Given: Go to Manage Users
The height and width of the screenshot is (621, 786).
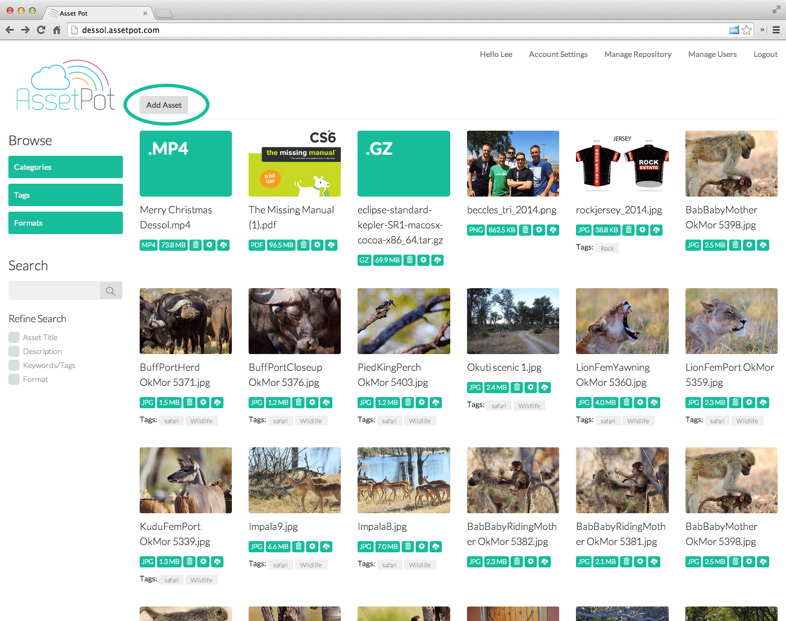Looking at the screenshot, I should click(712, 54).
